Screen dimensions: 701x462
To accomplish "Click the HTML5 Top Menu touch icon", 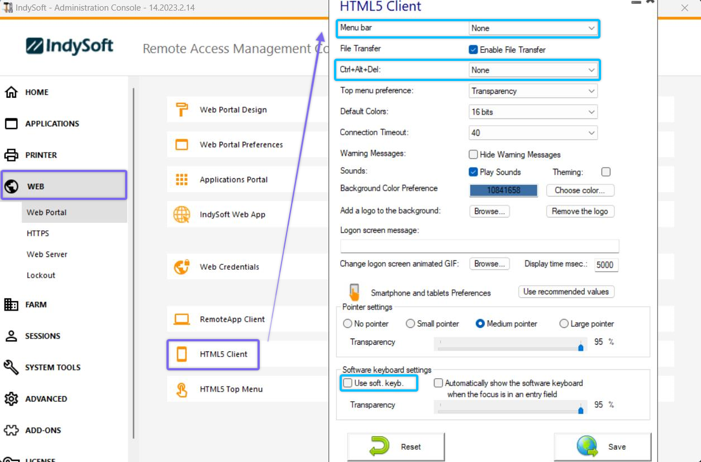I will pyautogui.click(x=182, y=389).
